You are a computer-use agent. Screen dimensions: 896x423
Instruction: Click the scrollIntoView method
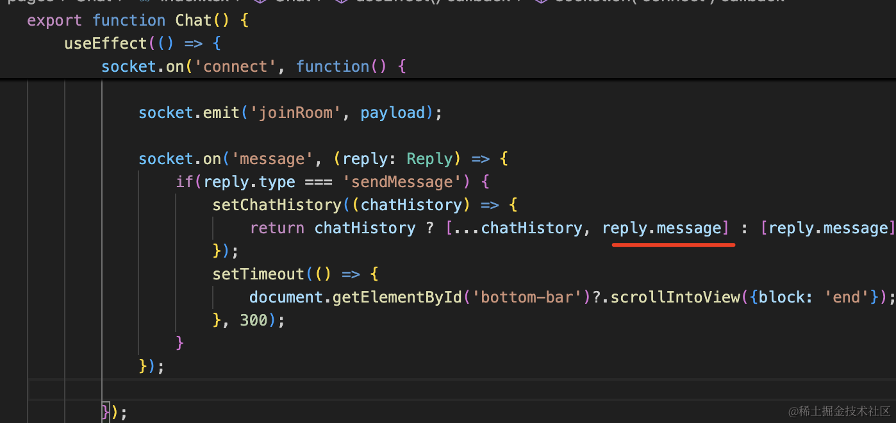(x=675, y=297)
